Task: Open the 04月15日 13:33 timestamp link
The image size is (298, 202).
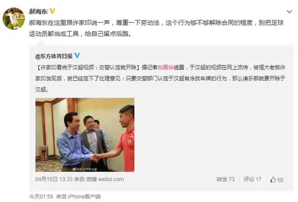Action: tap(54, 179)
